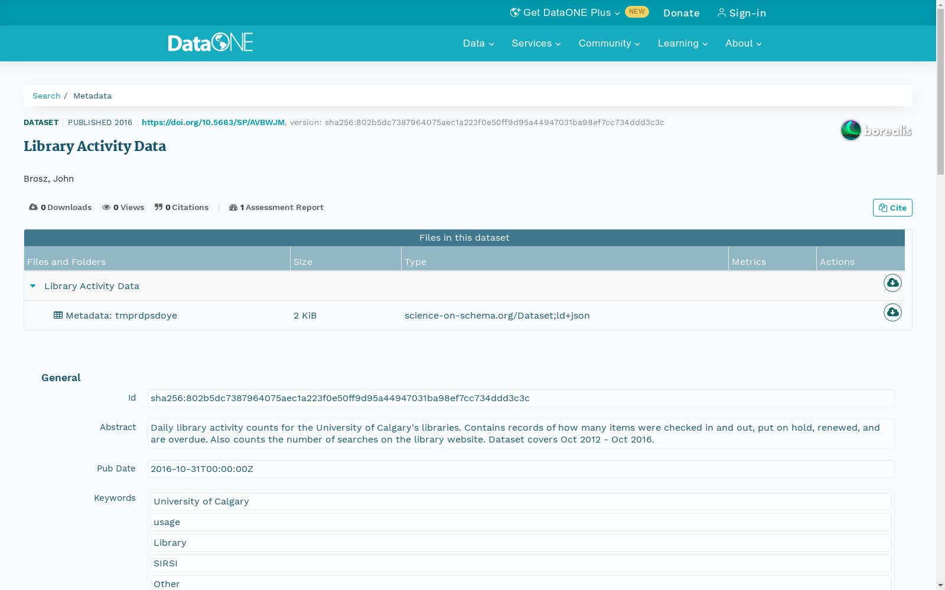Click the SIRSI keyword
This screenshot has width=945, height=590.
[521, 563]
